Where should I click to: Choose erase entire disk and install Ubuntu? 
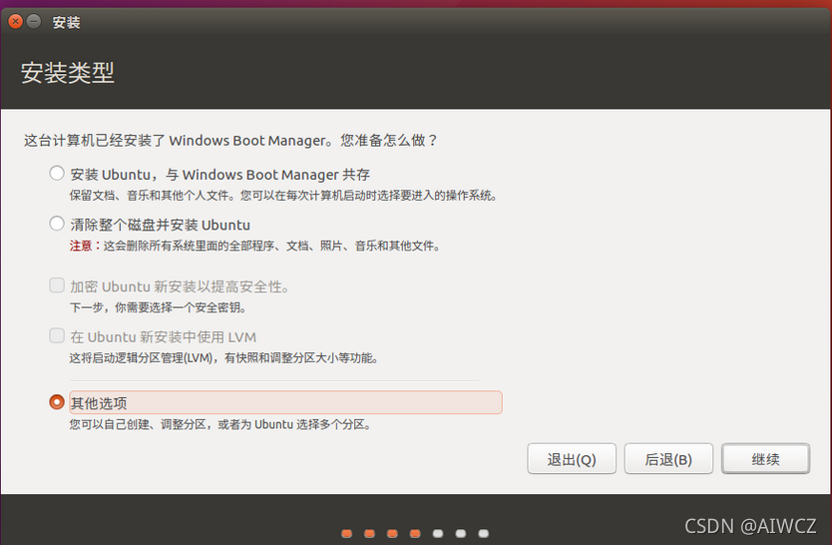57,224
